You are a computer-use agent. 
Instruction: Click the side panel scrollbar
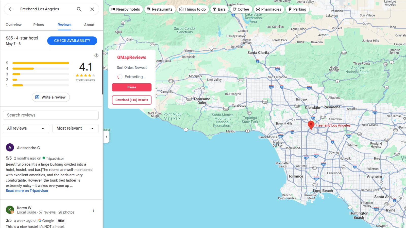click(x=103, y=73)
